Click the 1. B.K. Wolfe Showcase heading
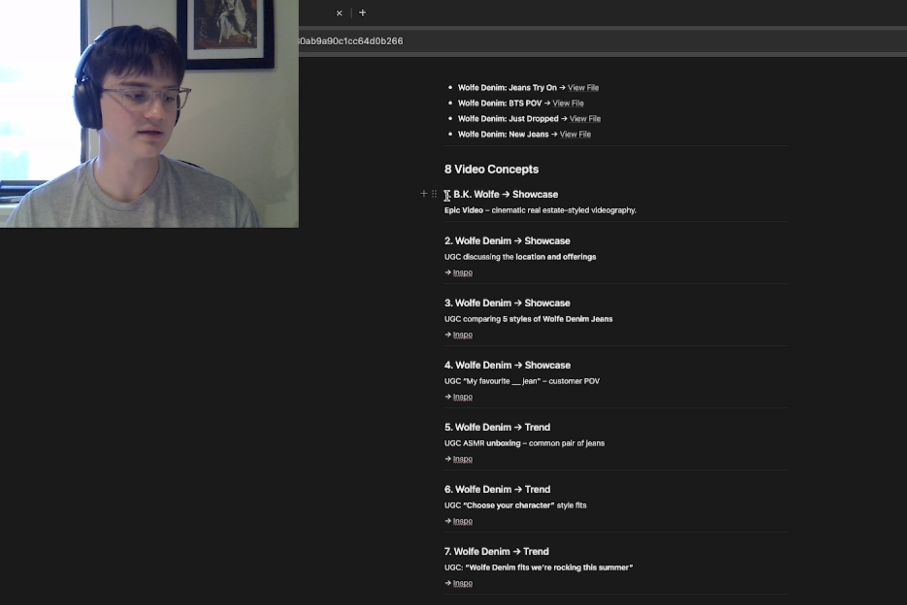This screenshot has width=907, height=605. (505, 195)
